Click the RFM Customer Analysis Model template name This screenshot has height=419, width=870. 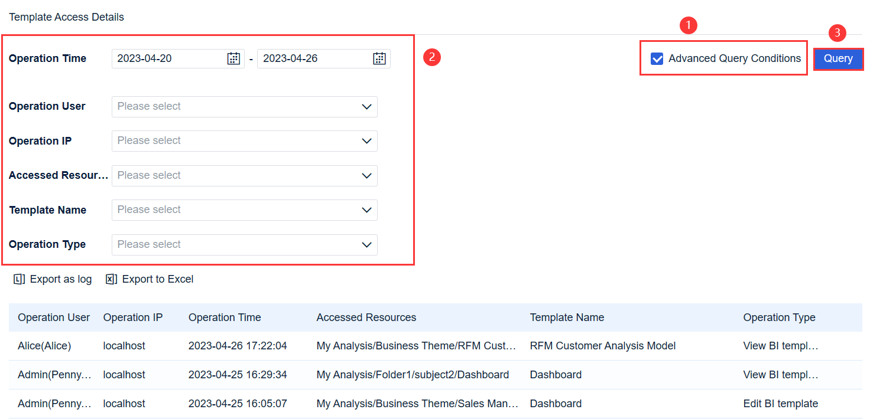(x=602, y=345)
